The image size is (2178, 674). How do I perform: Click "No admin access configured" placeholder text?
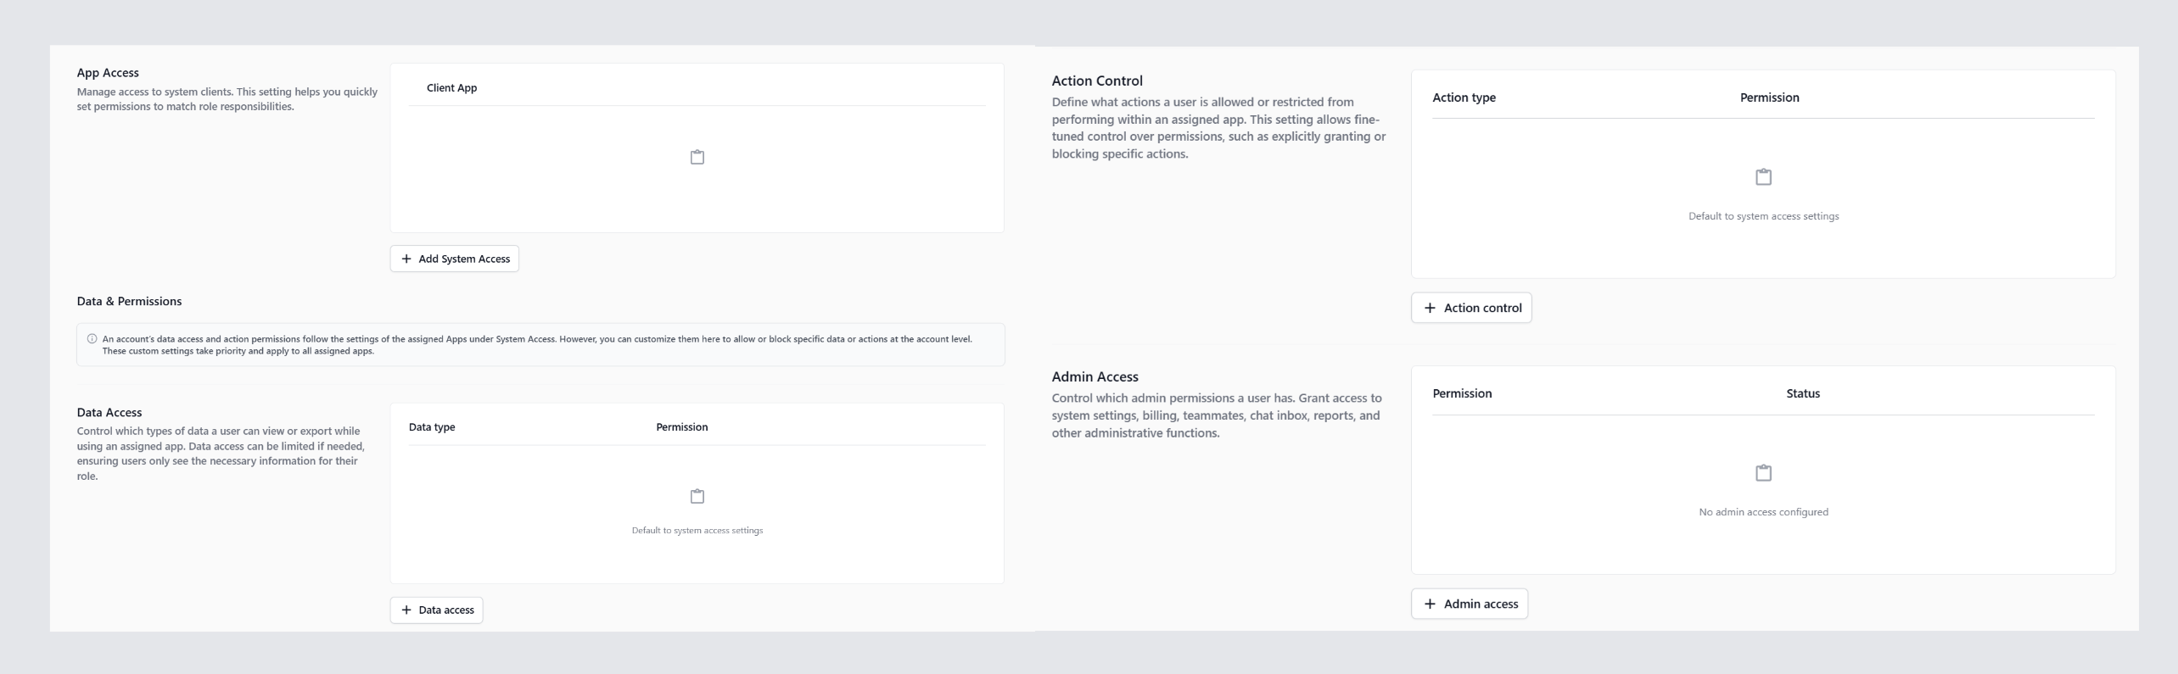[x=1763, y=512]
